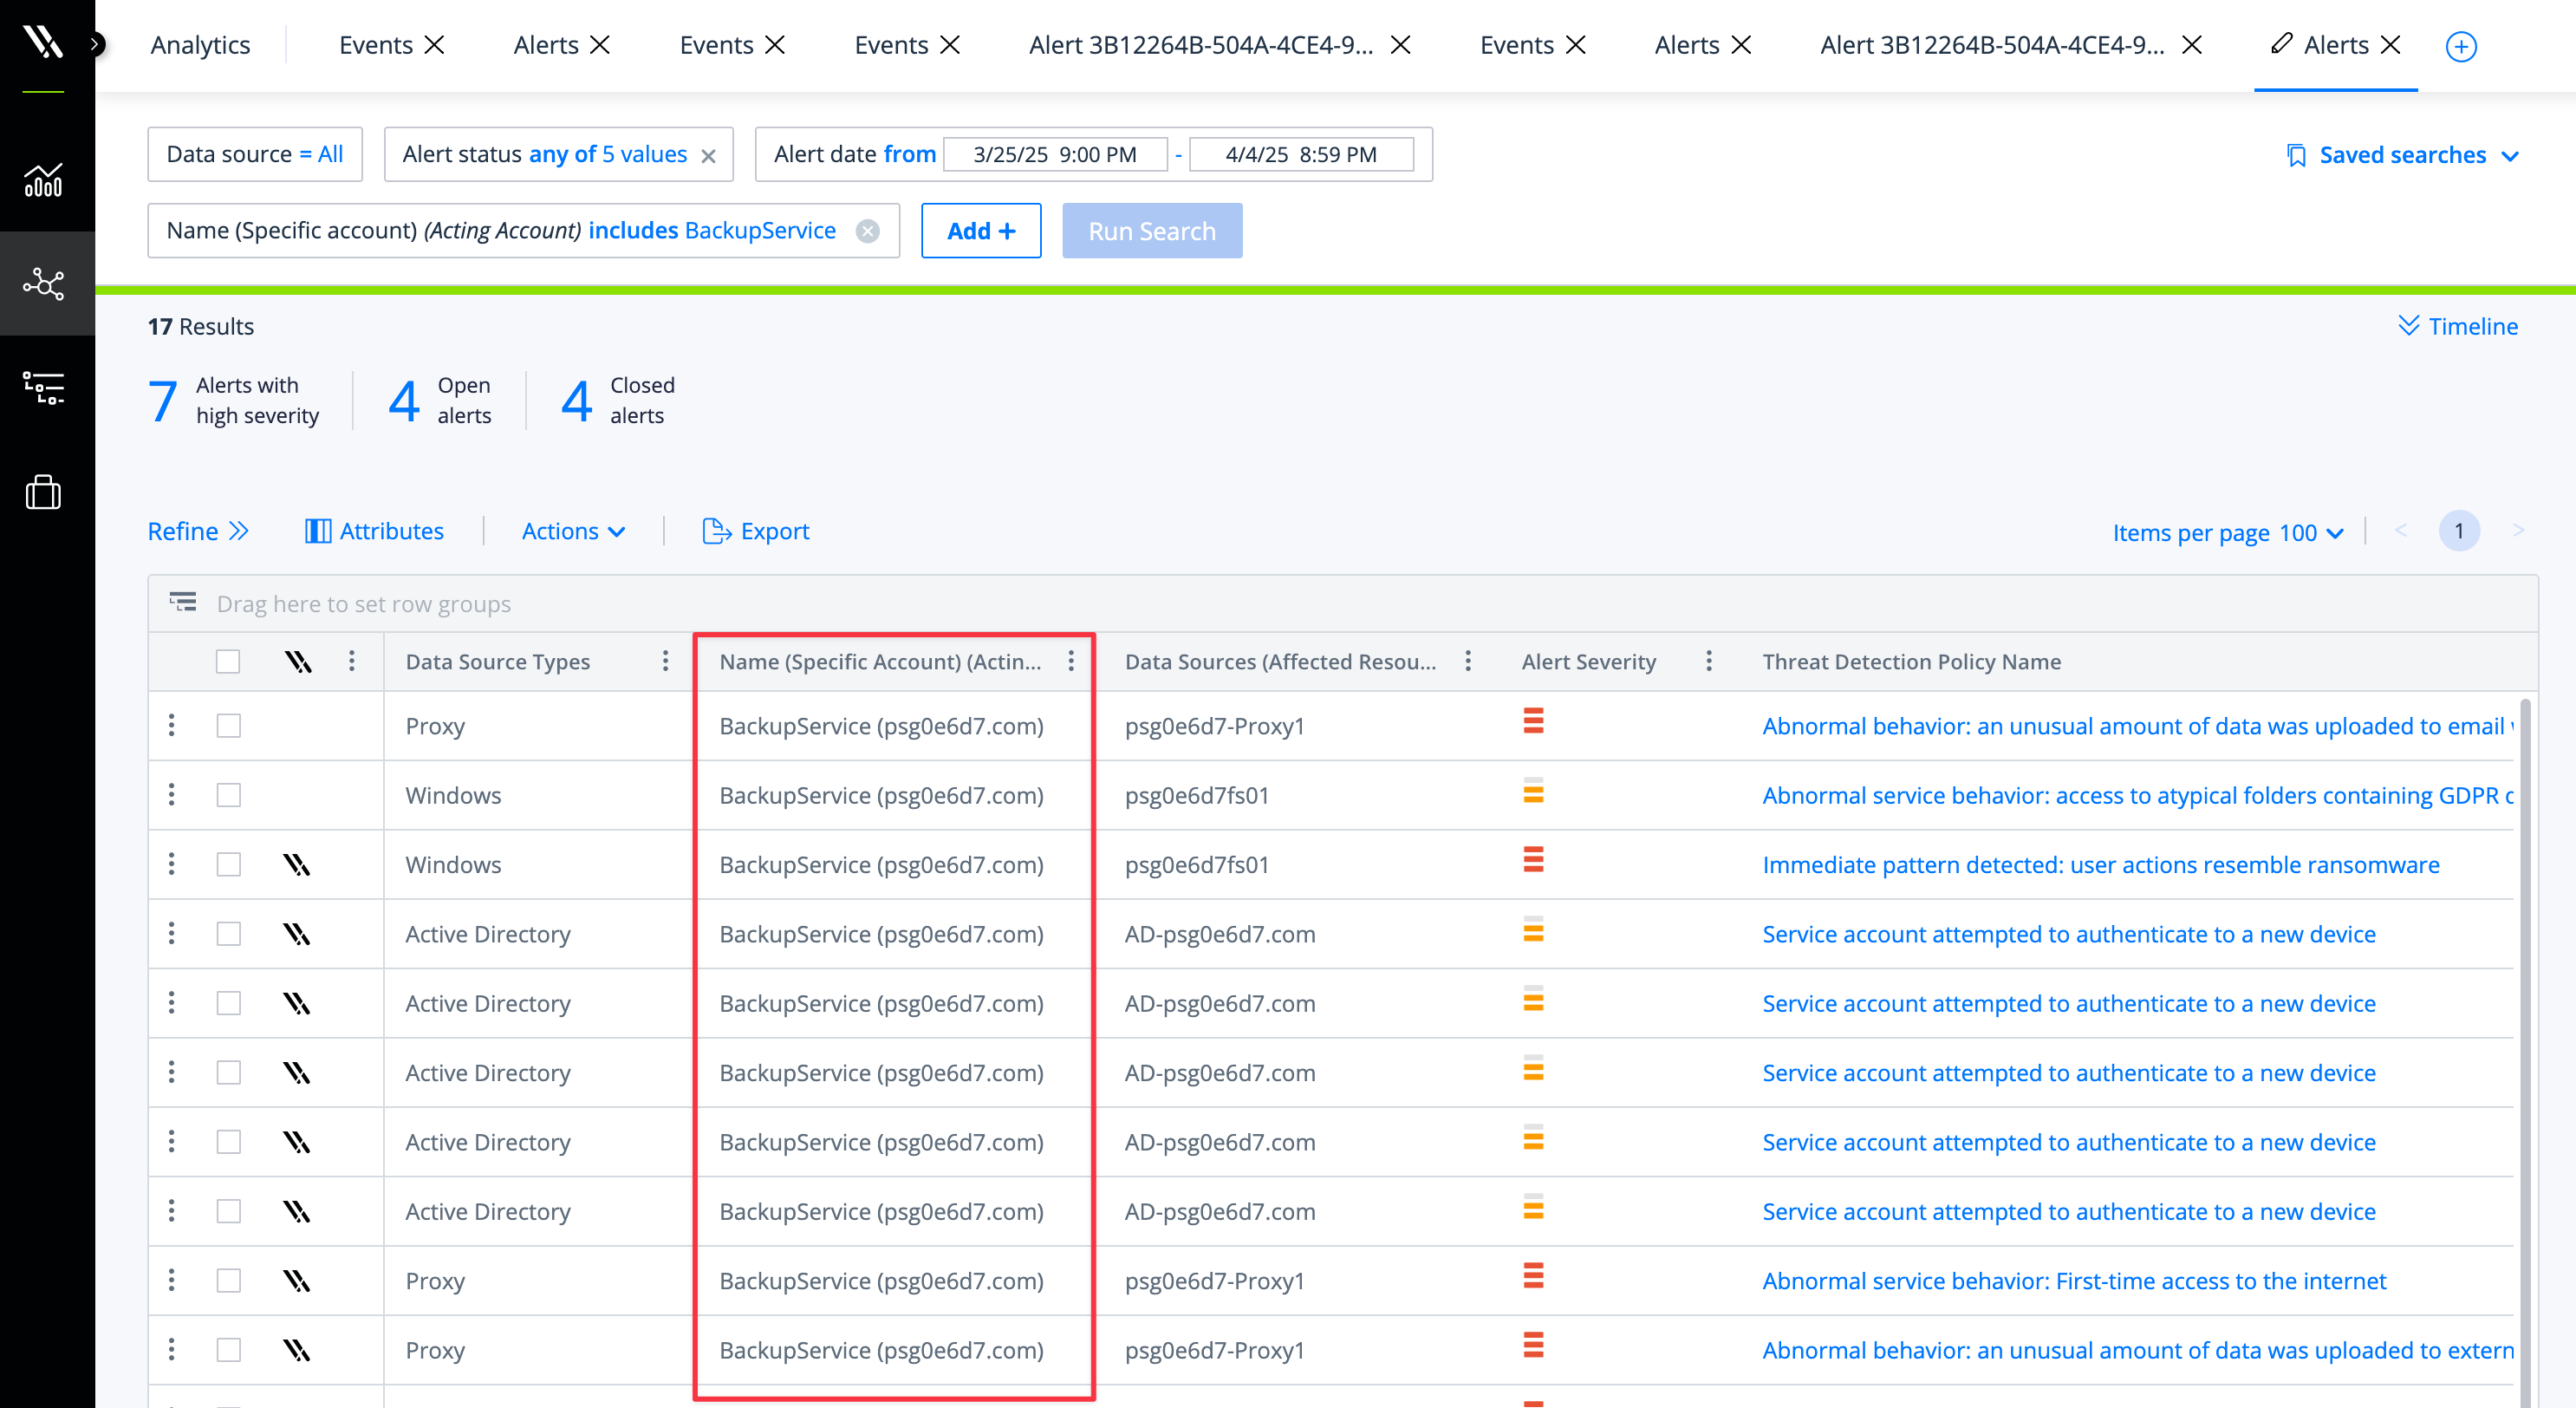This screenshot has width=2576, height=1408.
Task: Select the checkbox on the ransomware Windows row
Action: coord(229,864)
